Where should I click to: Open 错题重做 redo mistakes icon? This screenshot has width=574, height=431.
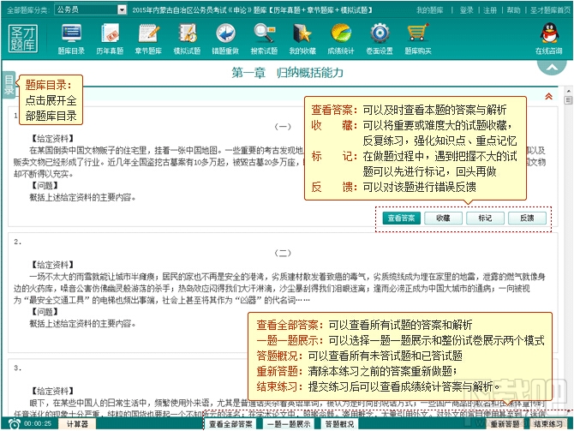(x=225, y=39)
